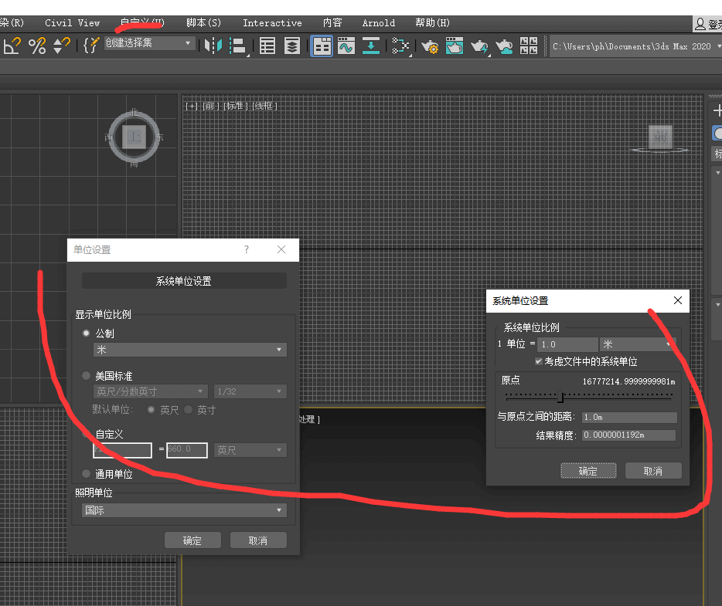Uncheck 考虑文件中的系统单位 checkbox
722x606 pixels.
pyautogui.click(x=539, y=361)
